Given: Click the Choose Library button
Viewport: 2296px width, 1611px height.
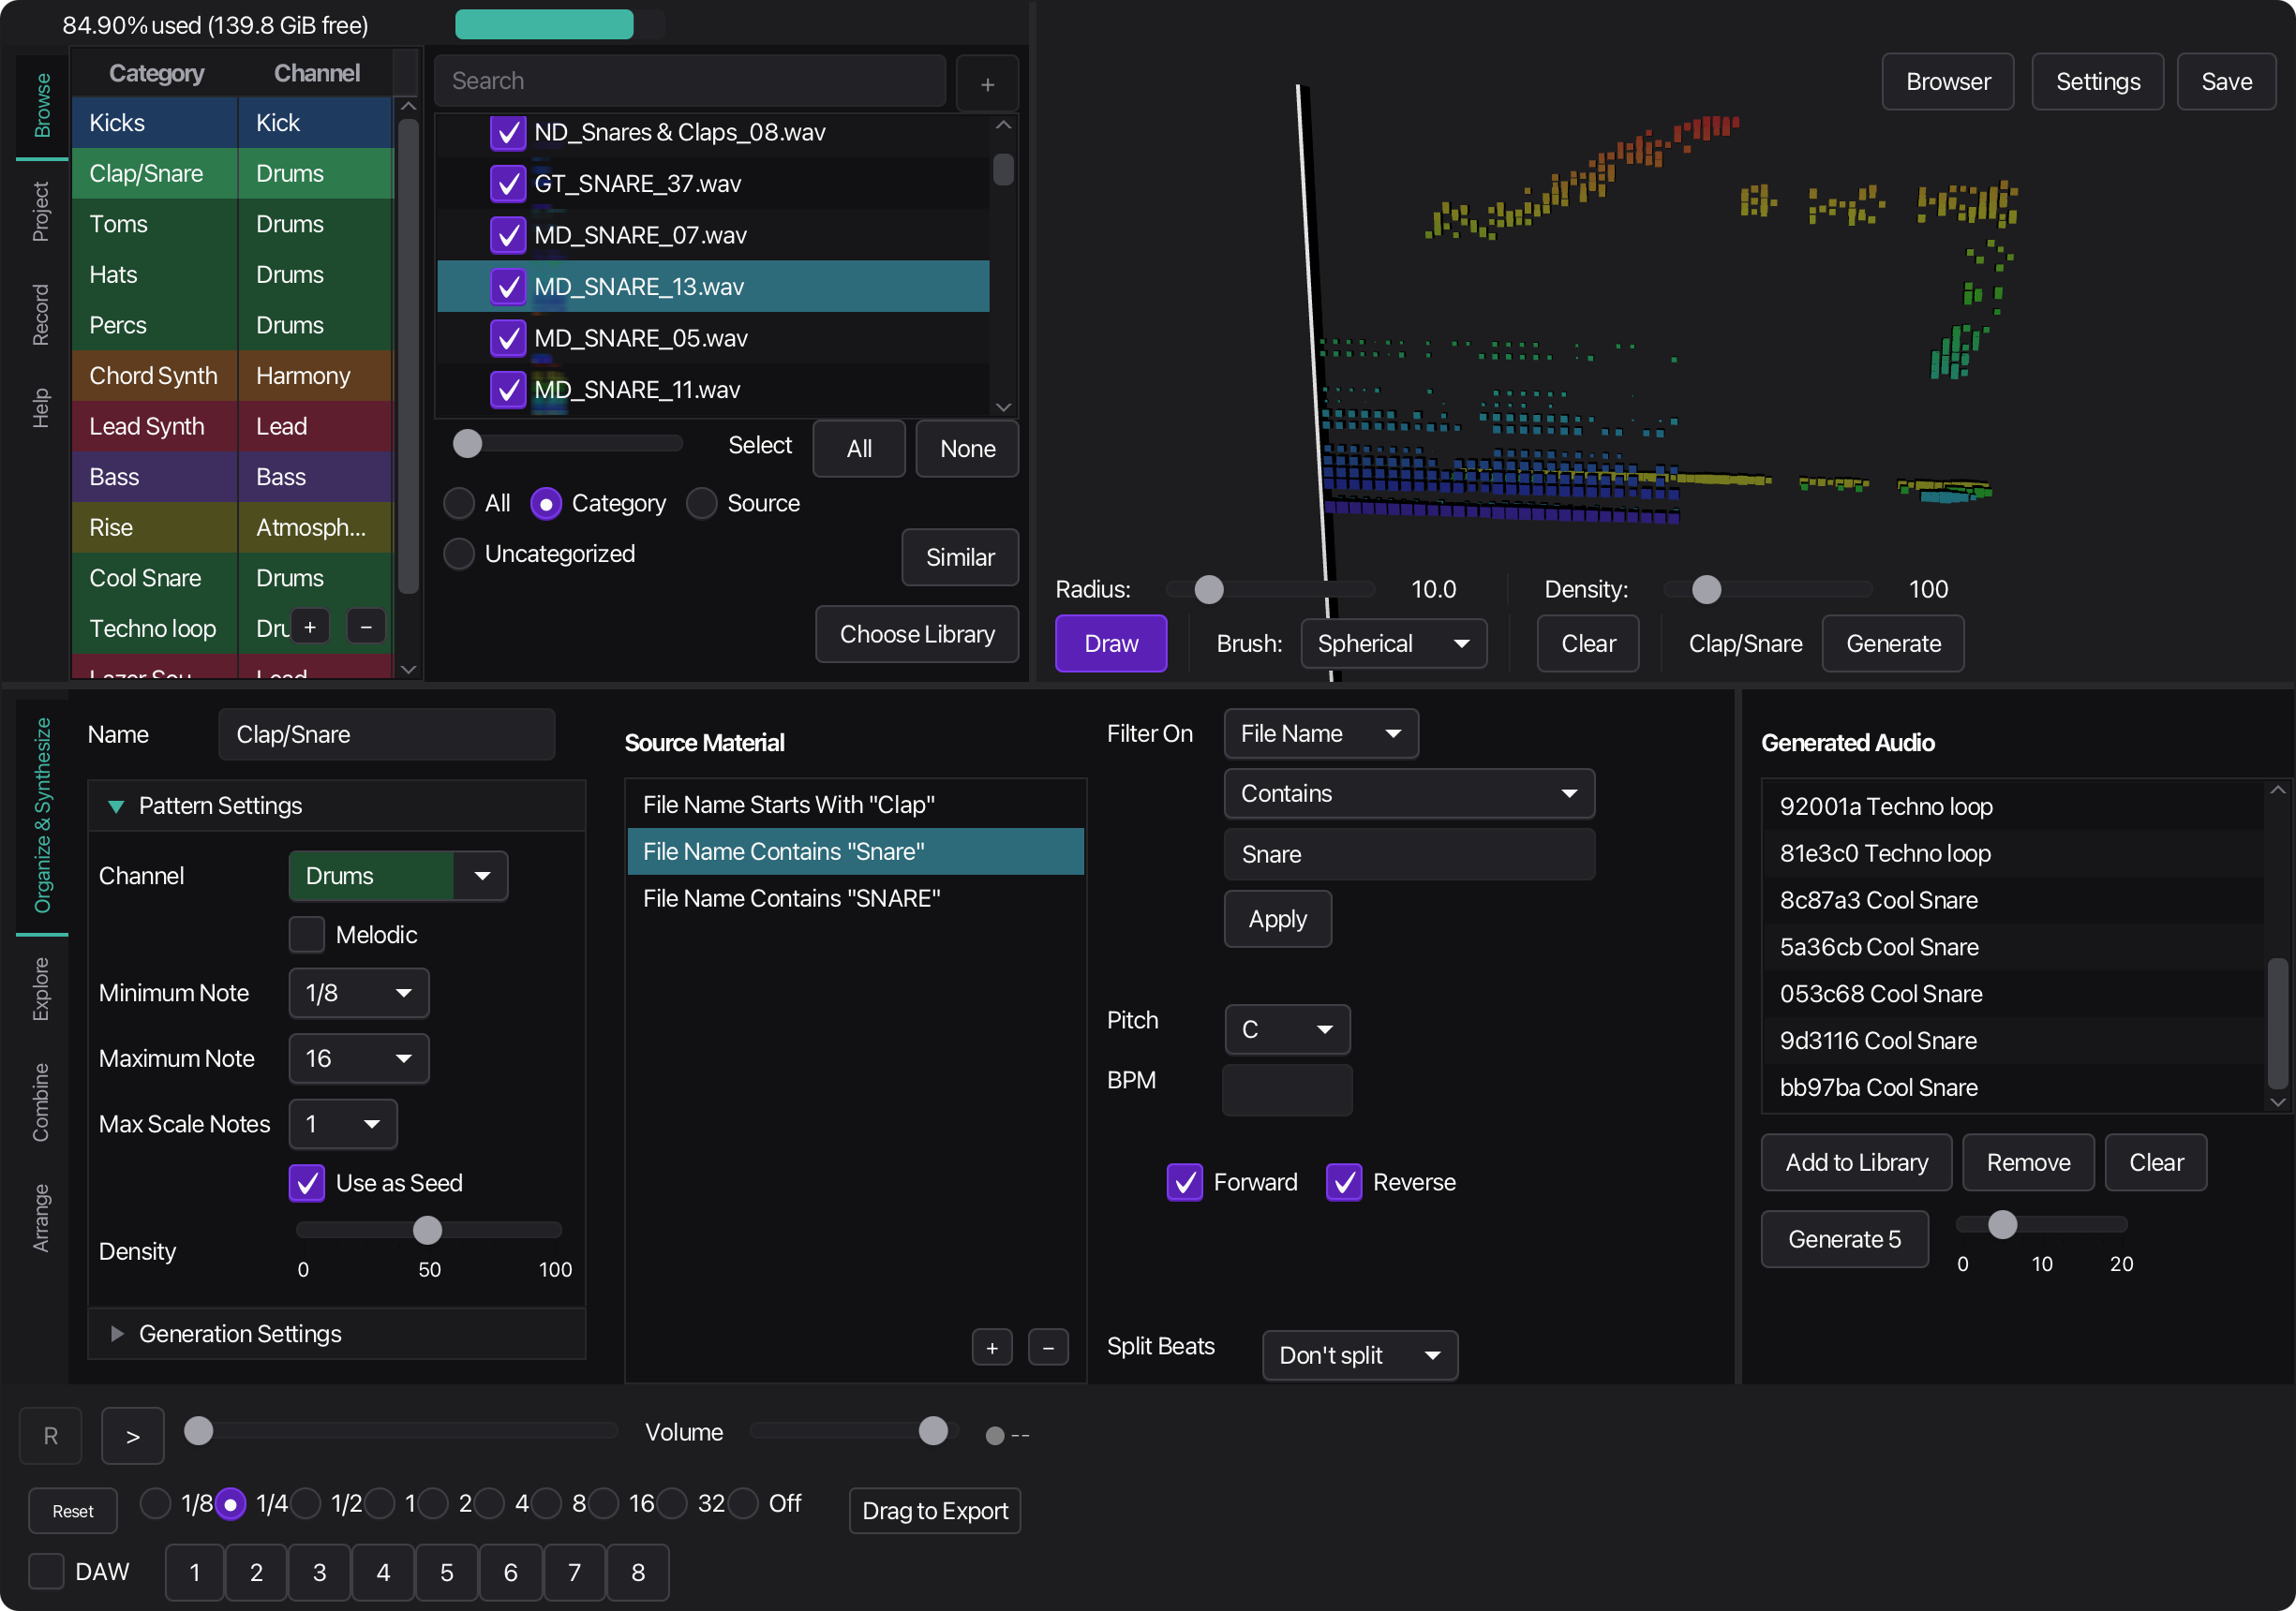Looking at the screenshot, I should (916, 633).
